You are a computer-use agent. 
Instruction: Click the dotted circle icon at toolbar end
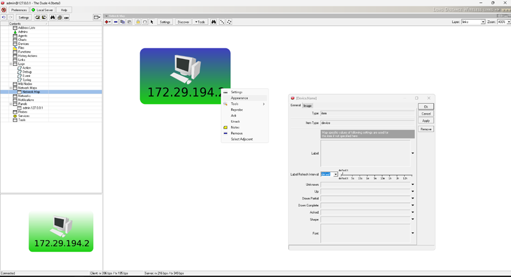(229, 22)
